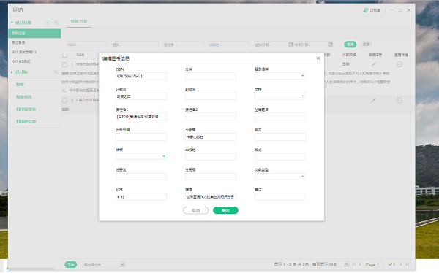Screen dimensions: 439x273
Task: Click the pencil edit icon in row 2
Action: coord(373,100)
